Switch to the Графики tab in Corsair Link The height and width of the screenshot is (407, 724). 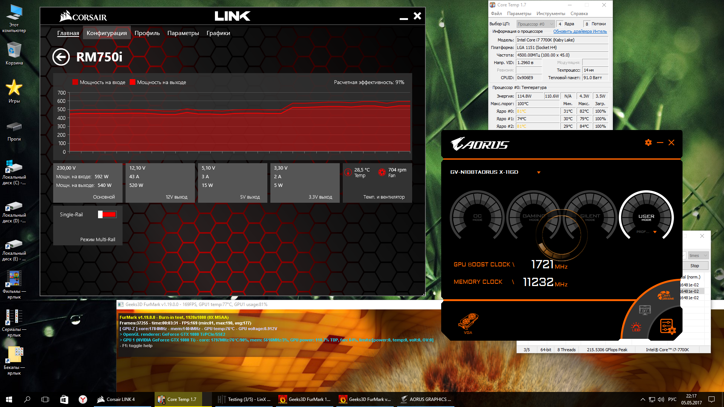tap(218, 33)
